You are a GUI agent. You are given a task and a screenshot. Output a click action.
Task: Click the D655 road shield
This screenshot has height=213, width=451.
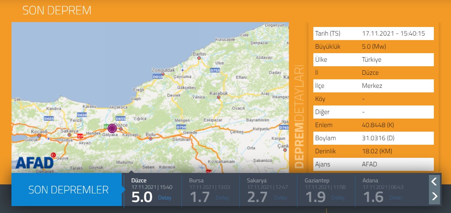pyautogui.click(x=121, y=119)
